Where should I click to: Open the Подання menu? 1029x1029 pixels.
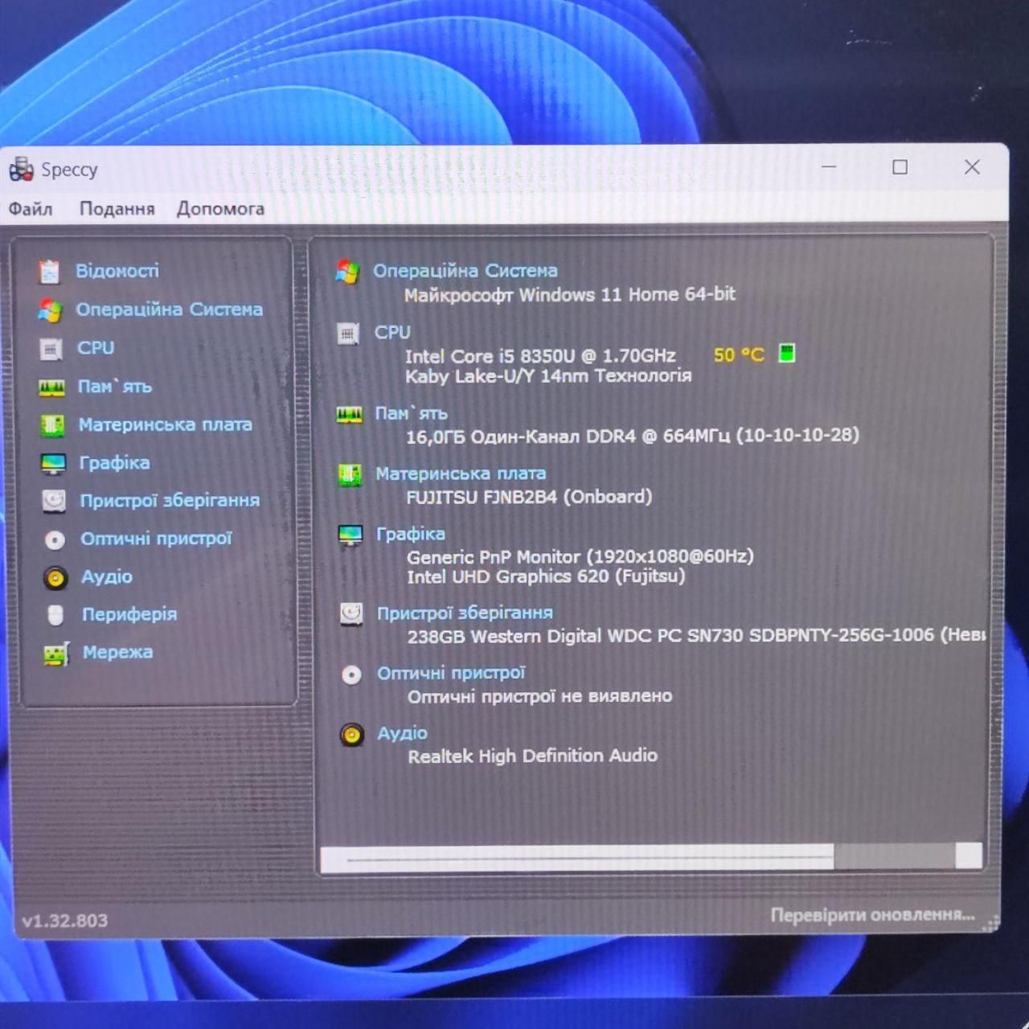coord(117,209)
